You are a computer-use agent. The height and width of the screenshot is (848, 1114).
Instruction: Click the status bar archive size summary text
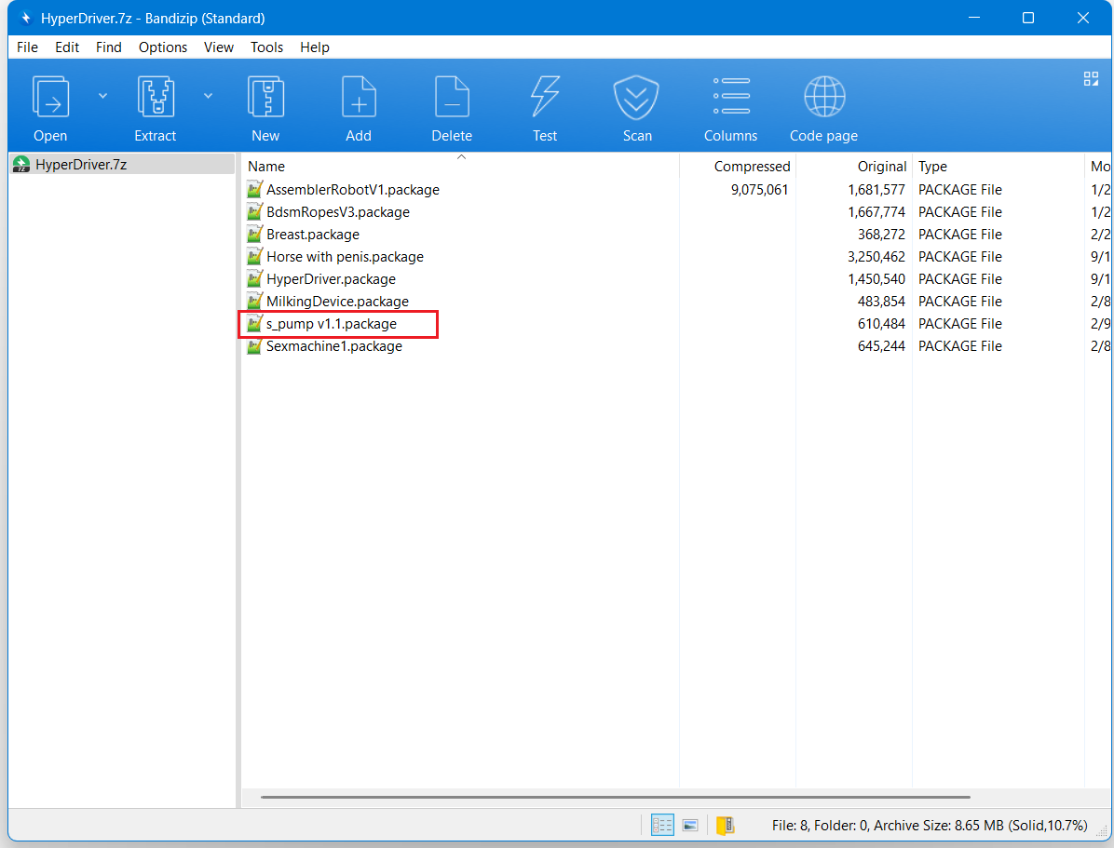[x=930, y=826]
